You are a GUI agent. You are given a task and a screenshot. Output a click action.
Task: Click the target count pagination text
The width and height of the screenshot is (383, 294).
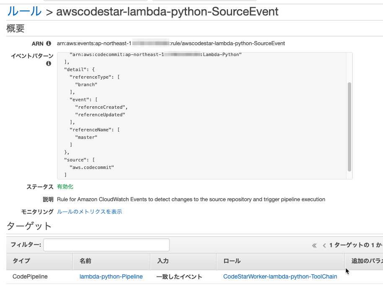(x=356, y=245)
